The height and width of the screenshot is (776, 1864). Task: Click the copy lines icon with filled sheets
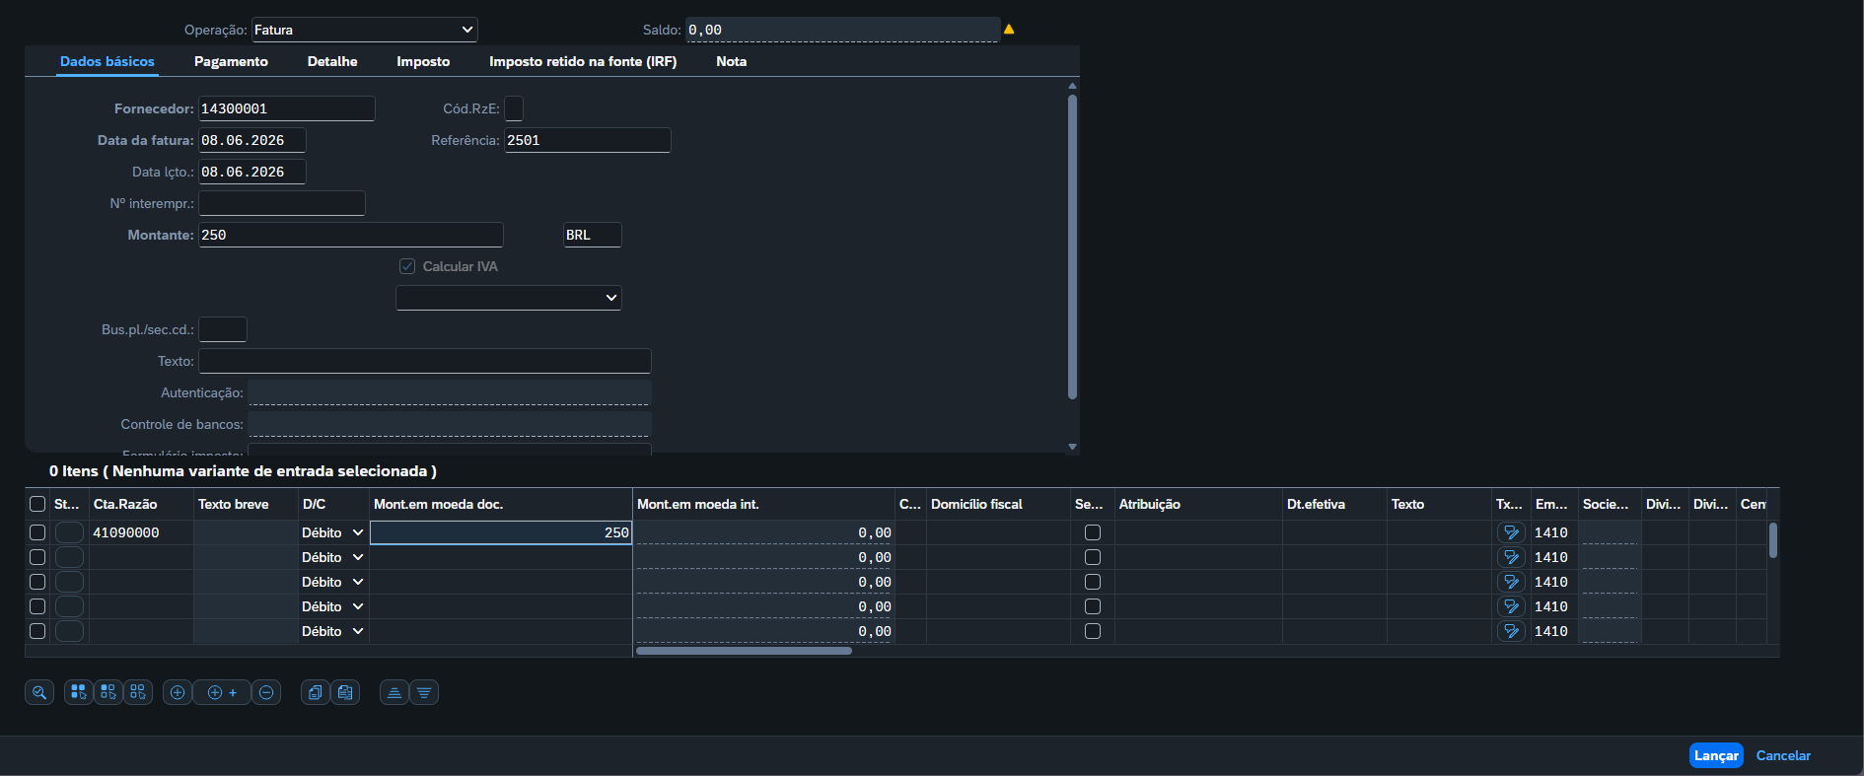pos(345,692)
